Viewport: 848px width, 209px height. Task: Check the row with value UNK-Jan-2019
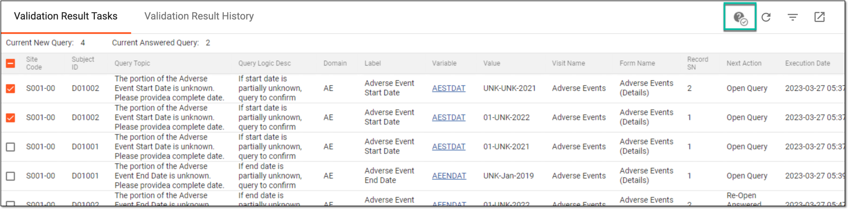tap(11, 176)
